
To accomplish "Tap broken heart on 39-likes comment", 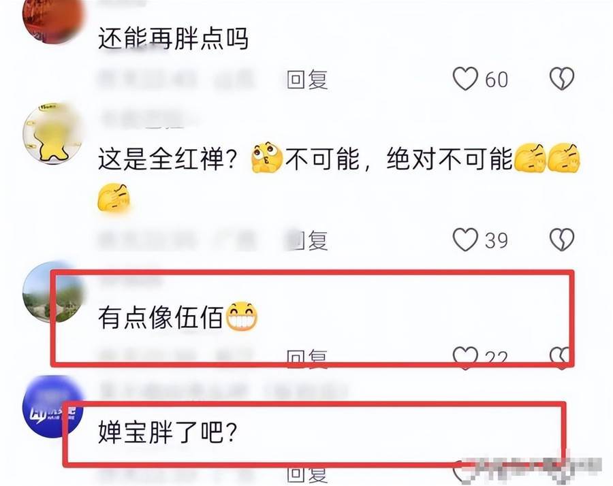I will click(x=562, y=240).
